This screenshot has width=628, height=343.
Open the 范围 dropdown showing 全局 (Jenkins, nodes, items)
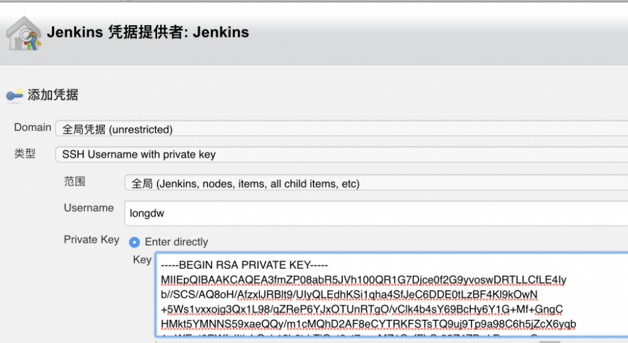click(x=376, y=184)
